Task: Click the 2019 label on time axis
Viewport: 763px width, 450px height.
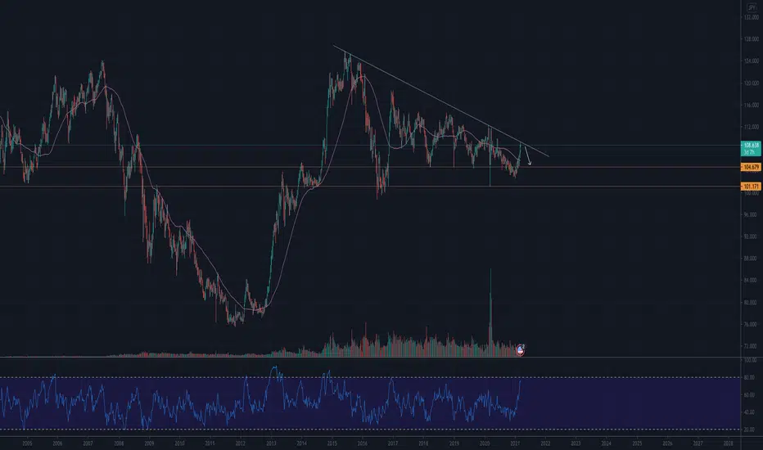Action: (454, 443)
